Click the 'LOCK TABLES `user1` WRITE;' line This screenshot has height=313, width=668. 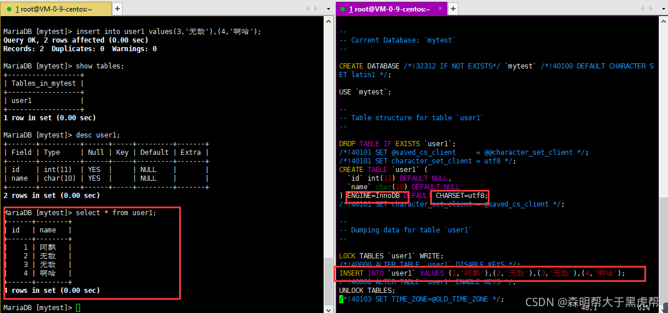[x=391, y=256]
